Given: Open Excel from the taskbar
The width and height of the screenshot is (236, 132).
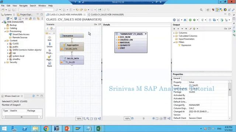Looking at the screenshot, I should click(99, 129).
